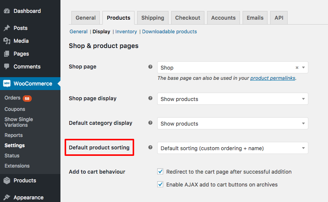This screenshot has height=202, width=328.
Task: Clear the Shop page selection with the x
Action: [x=297, y=68]
